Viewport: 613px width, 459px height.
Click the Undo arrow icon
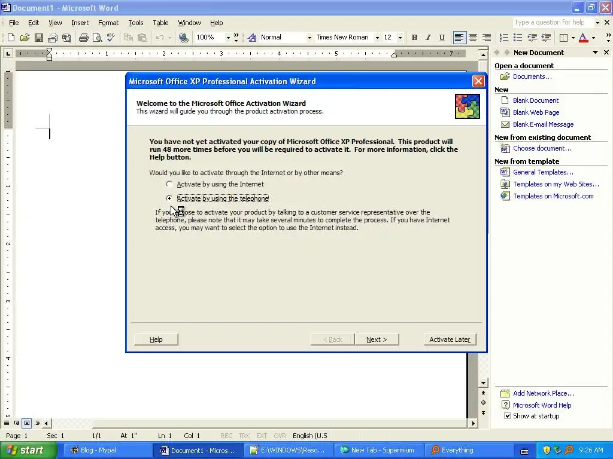coord(159,38)
